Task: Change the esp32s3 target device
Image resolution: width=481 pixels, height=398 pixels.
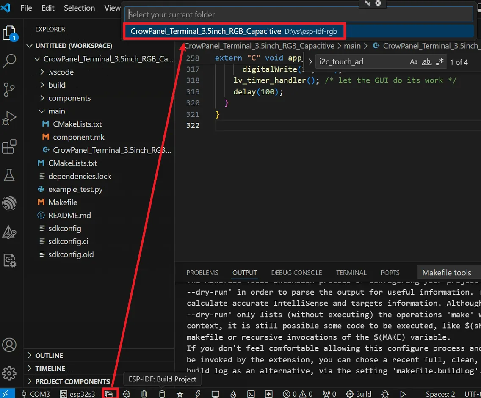Action: [77, 394]
